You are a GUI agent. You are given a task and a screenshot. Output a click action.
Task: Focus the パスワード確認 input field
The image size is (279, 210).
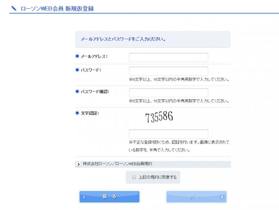pyautogui.click(x=168, y=93)
